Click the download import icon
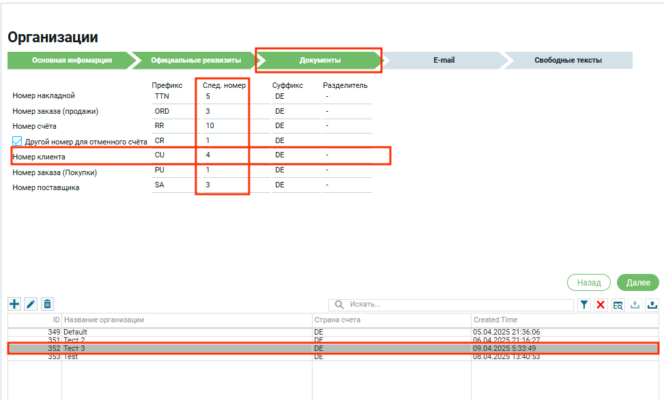The height and width of the screenshot is (400, 664). pos(635,305)
